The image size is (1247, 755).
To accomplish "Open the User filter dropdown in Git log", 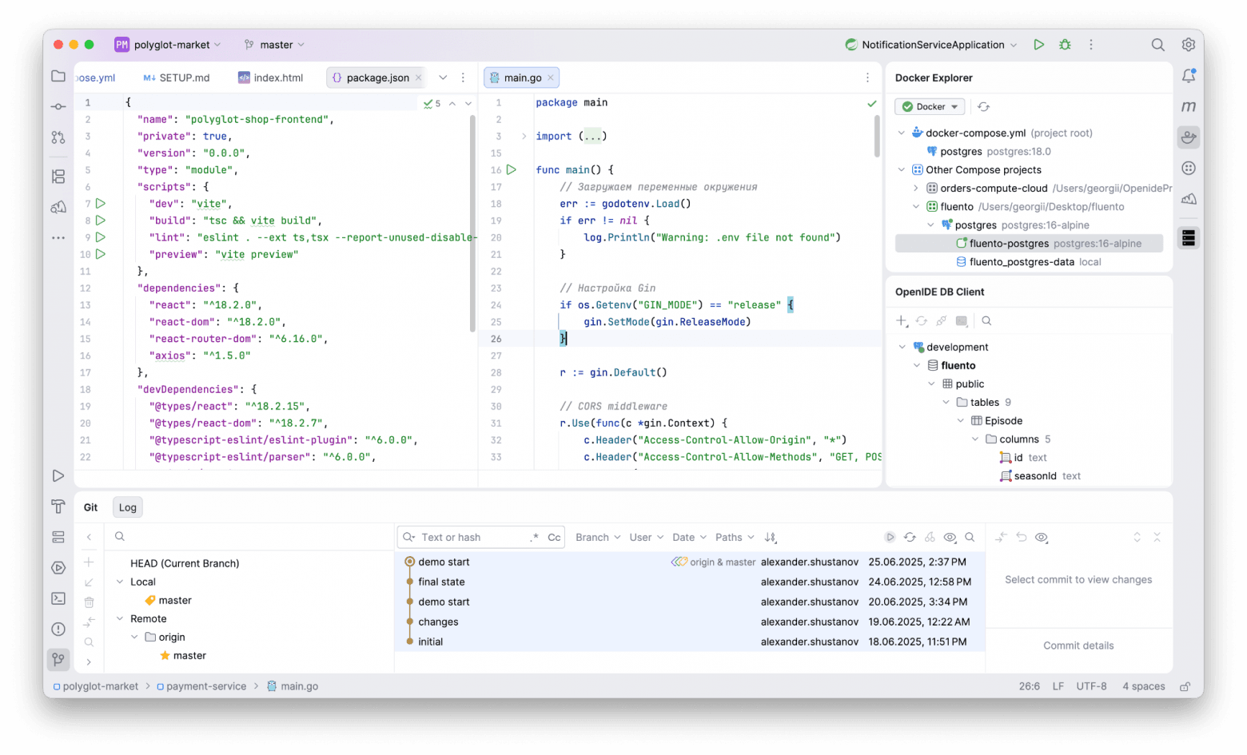I will [646, 538].
